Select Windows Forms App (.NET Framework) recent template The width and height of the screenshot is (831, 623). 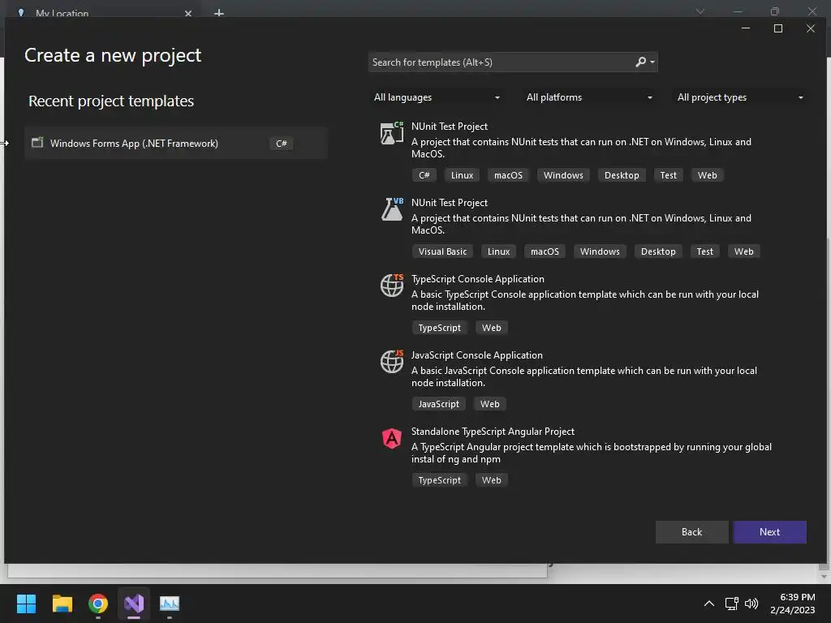176,143
